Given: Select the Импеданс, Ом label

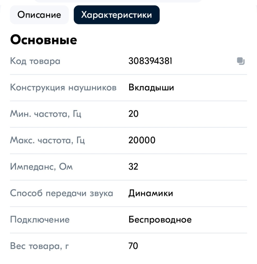Looking at the screenshot, I should [x=41, y=167].
